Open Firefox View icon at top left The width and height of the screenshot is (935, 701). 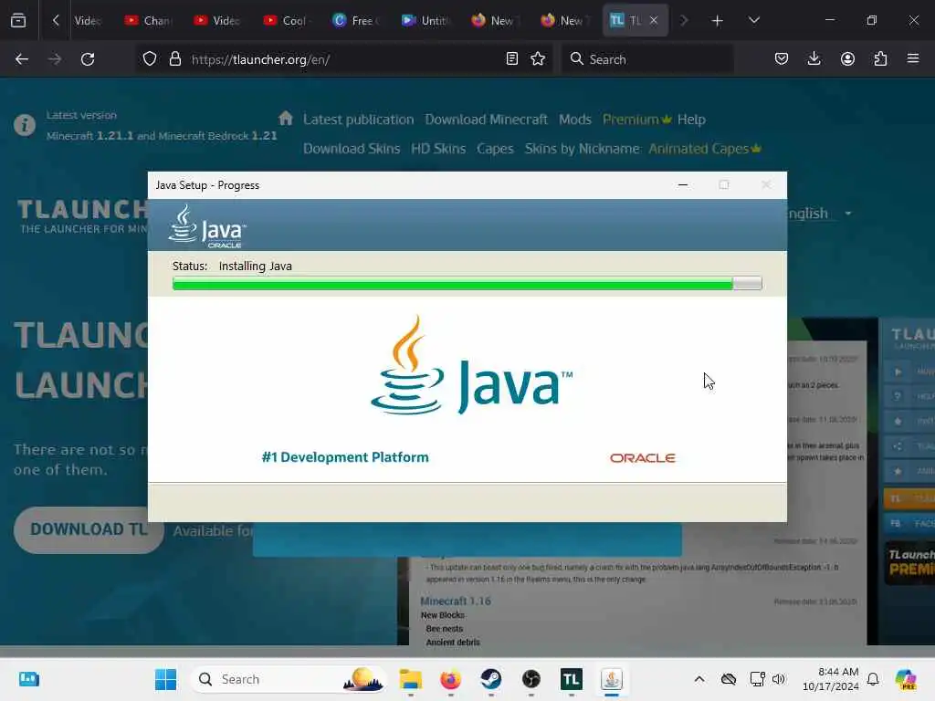pos(18,20)
